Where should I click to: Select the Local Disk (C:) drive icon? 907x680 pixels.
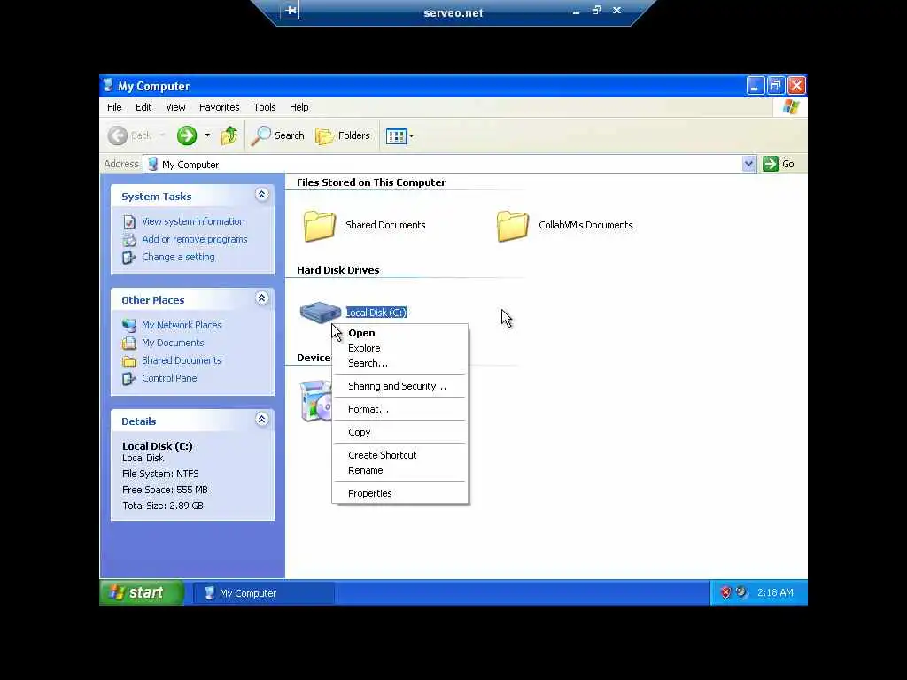click(x=321, y=313)
